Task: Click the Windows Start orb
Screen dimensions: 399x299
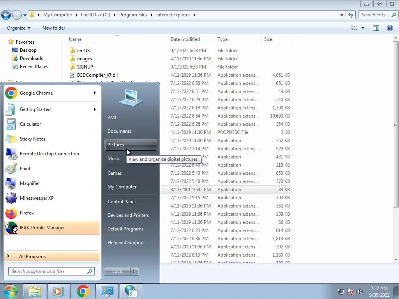Action: pos(10,291)
